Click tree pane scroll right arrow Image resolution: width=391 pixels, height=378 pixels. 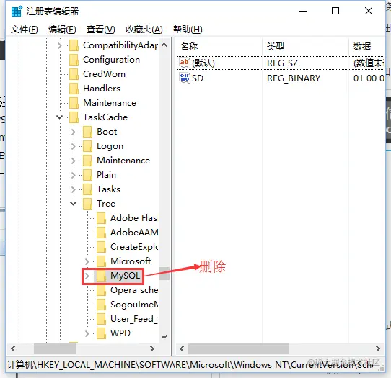point(152,349)
